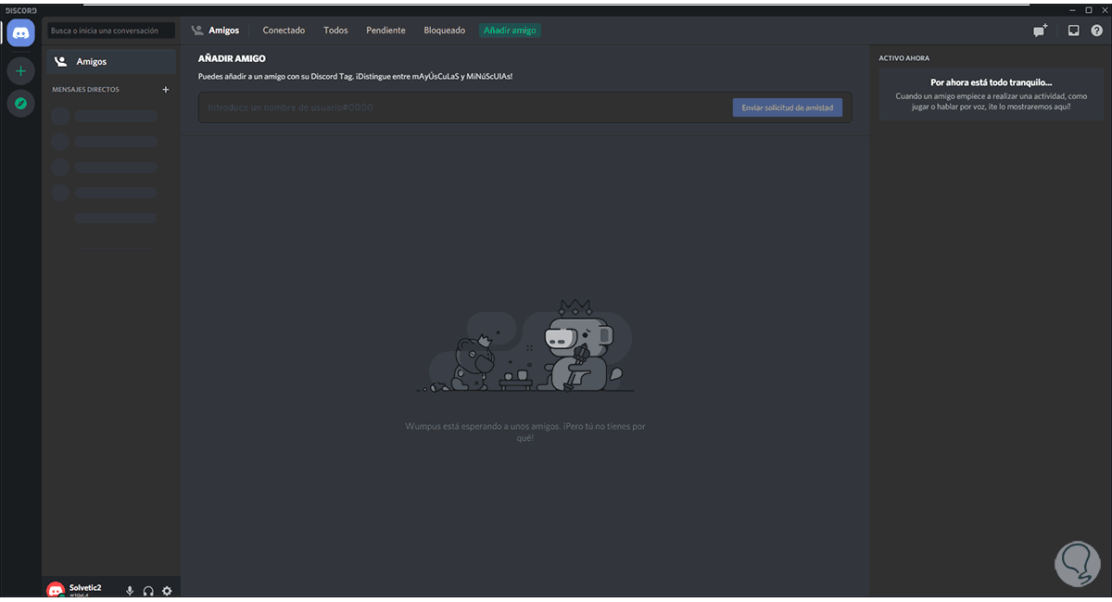The image size is (1112, 602).
Task: Deafen with headphones icon
Action: 148,591
